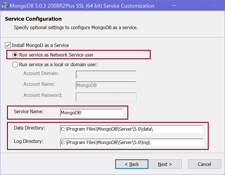225x175 pixels.
Task: Click the window title bar text
Action: click(x=82, y=6)
